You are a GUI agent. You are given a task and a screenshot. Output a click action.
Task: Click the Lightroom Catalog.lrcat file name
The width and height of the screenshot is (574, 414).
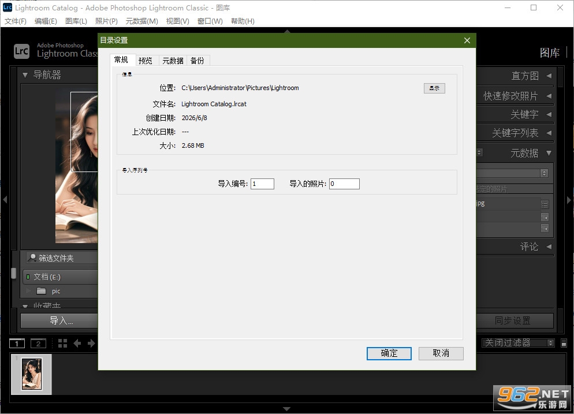pyautogui.click(x=214, y=104)
